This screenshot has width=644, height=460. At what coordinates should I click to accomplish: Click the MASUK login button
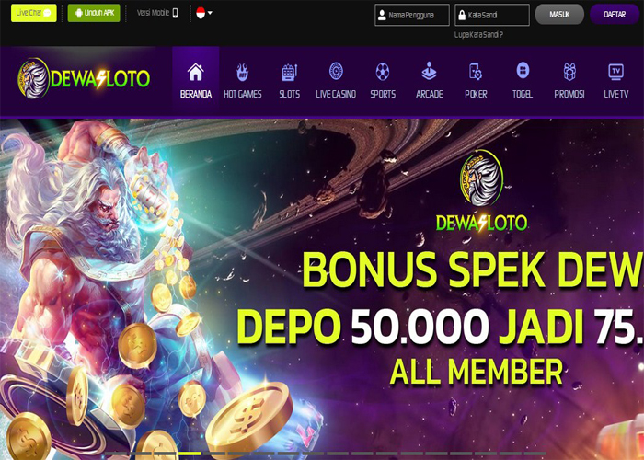[x=559, y=15]
